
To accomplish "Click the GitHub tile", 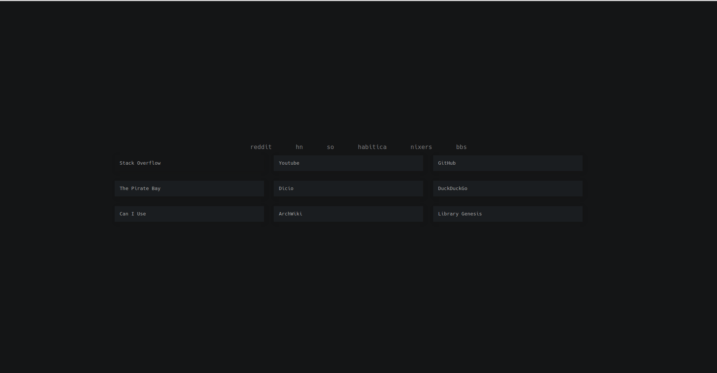I will 507,163.
